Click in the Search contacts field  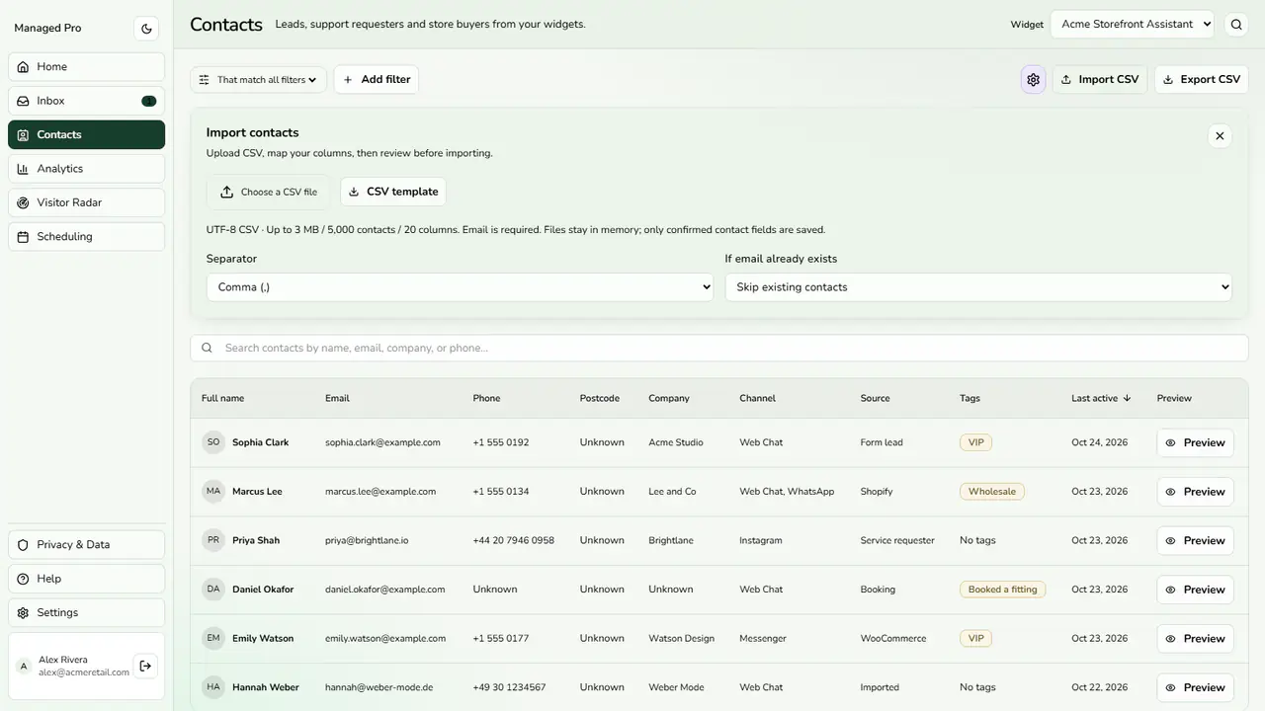719,348
